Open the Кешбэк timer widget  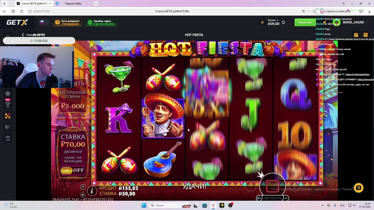[101, 22]
